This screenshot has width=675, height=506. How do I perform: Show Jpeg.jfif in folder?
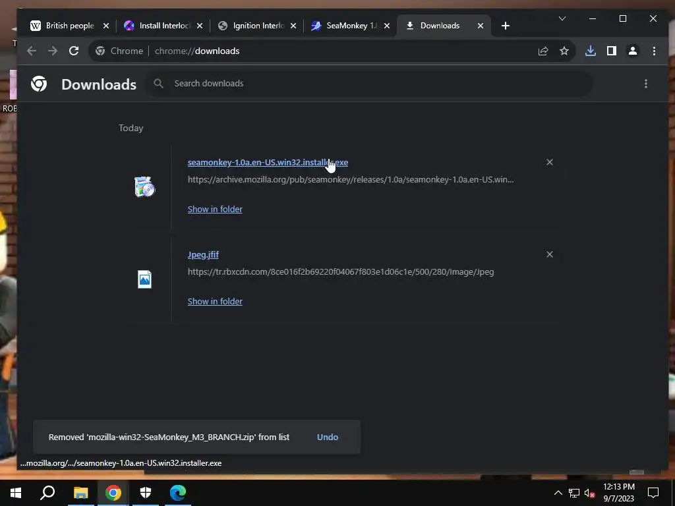click(x=215, y=302)
